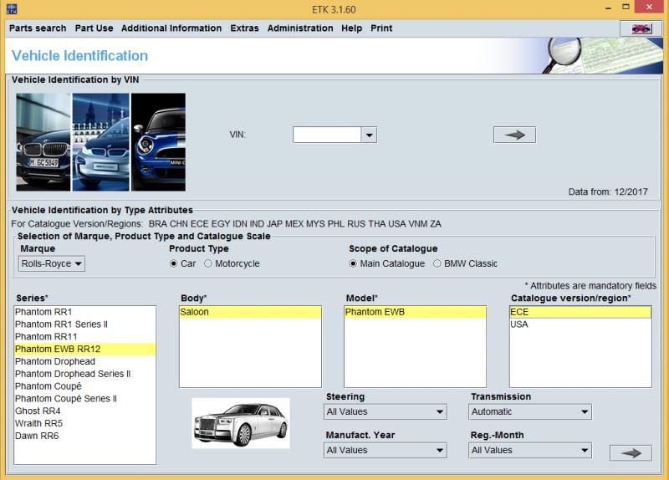Click the ETK app icon in title bar

click(10, 8)
